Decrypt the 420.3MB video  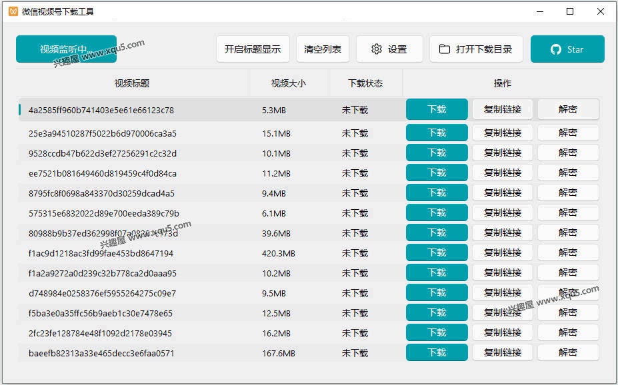(x=568, y=252)
